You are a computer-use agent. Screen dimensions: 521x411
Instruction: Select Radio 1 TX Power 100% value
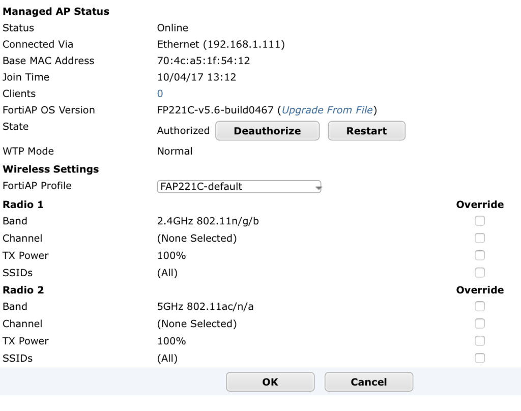point(171,255)
